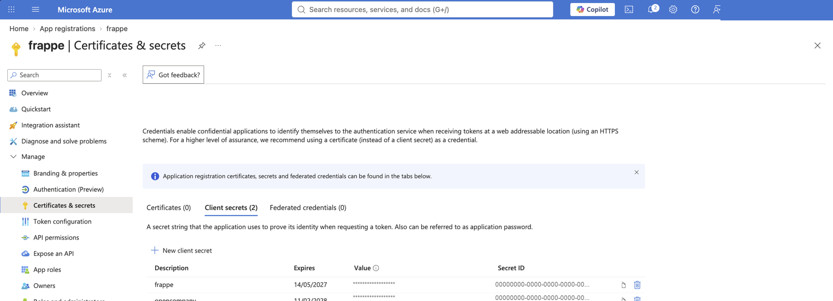Click the Description column header
This screenshot has width=833, height=301.
171,268
